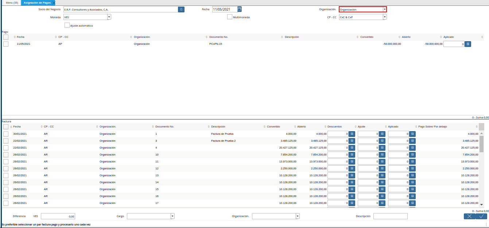The width and height of the screenshot is (489, 228).
Task: Select payment row PCxPN-15 checkbox
Action: click(x=6, y=44)
